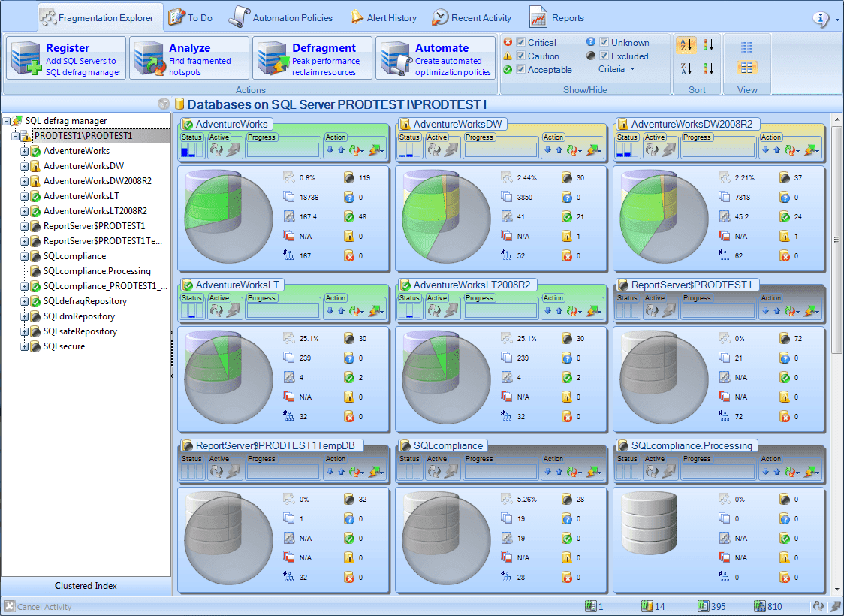Click SQLcompliance fragmentation value 5.26%
Image resolution: width=844 pixels, height=616 pixels.
pyautogui.click(x=527, y=500)
